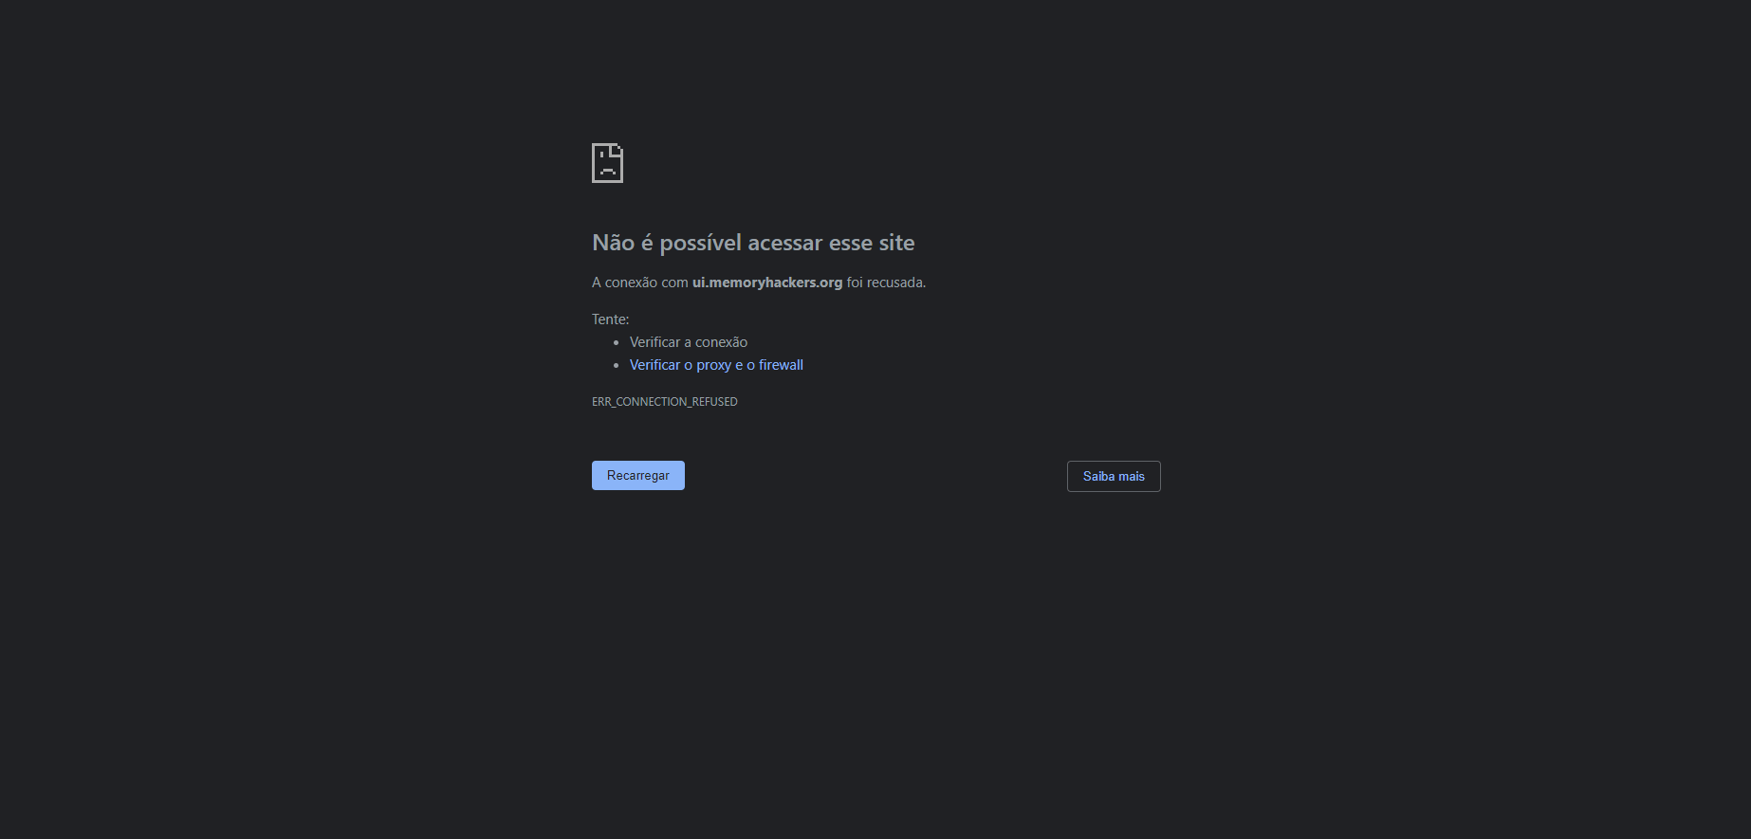Open the Saiba mais button
Image resolution: width=1751 pixels, height=839 pixels.
(x=1114, y=476)
